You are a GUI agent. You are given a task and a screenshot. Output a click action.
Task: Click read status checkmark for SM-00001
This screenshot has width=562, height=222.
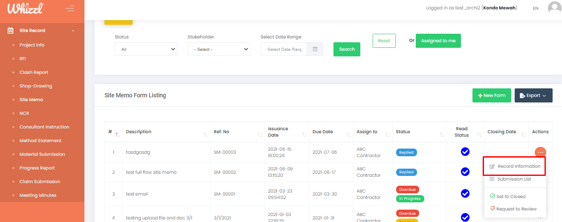[x=465, y=193]
